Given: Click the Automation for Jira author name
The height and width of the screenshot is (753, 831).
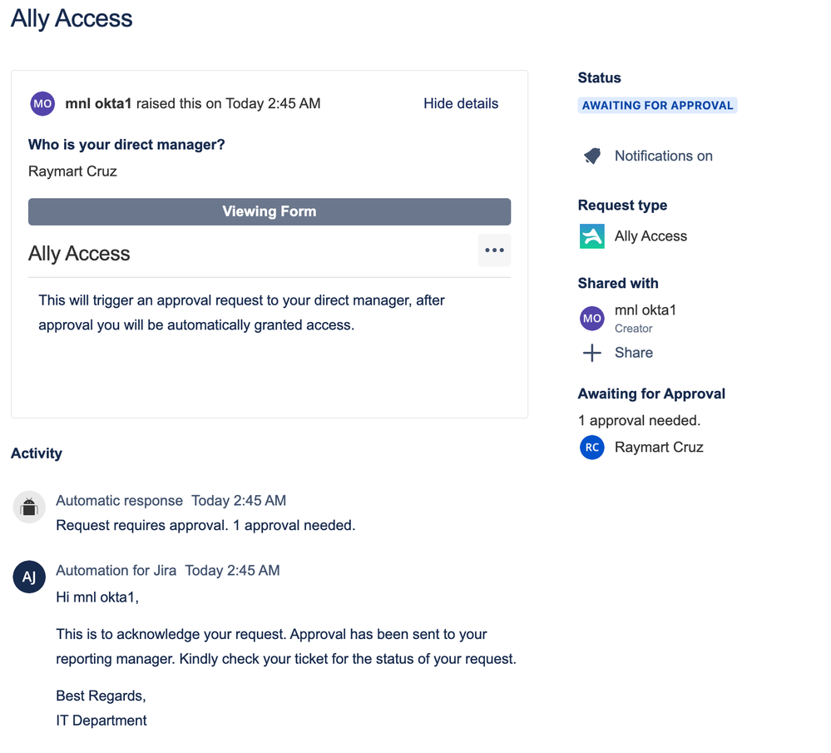Looking at the screenshot, I should click(x=116, y=571).
